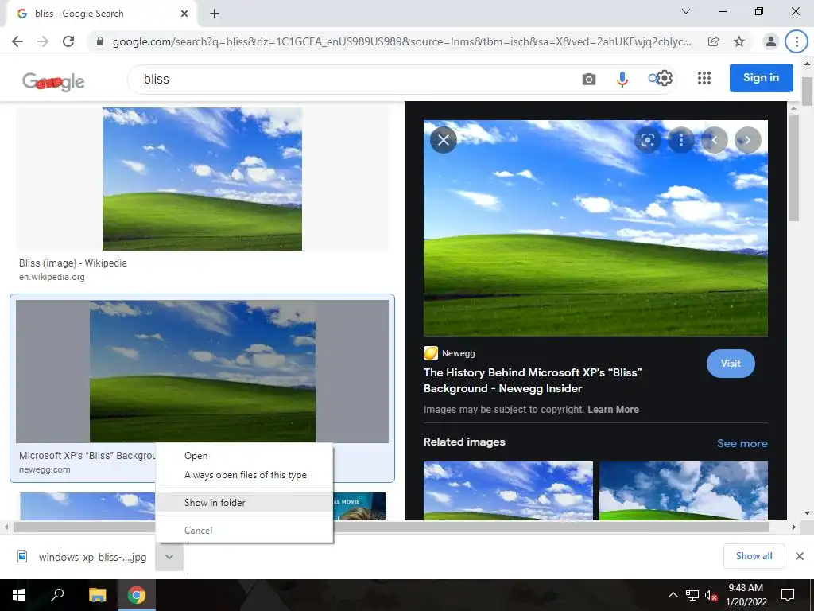Open Chrome's three-dot menu
Screen dimensions: 814x611
click(x=797, y=41)
